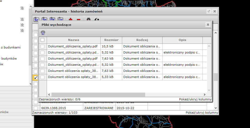
Task: Select ZAREJESTROWANE status of order 6639.1388.2015
Action: (99, 108)
